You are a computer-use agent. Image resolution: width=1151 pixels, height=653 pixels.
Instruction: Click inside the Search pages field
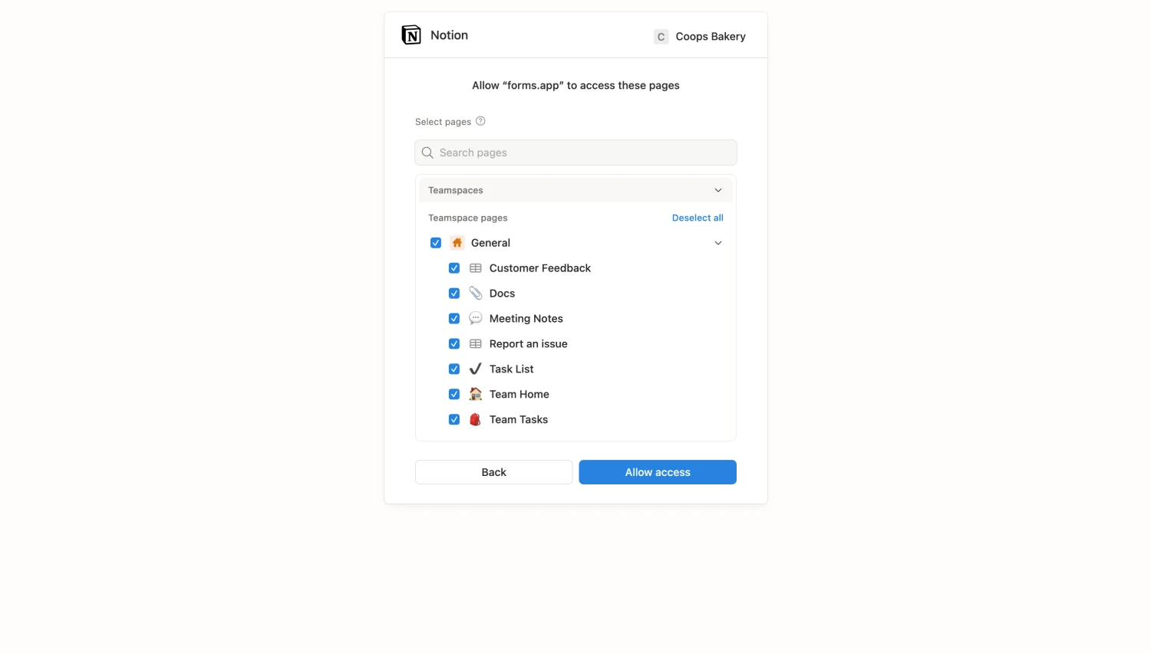pos(575,152)
